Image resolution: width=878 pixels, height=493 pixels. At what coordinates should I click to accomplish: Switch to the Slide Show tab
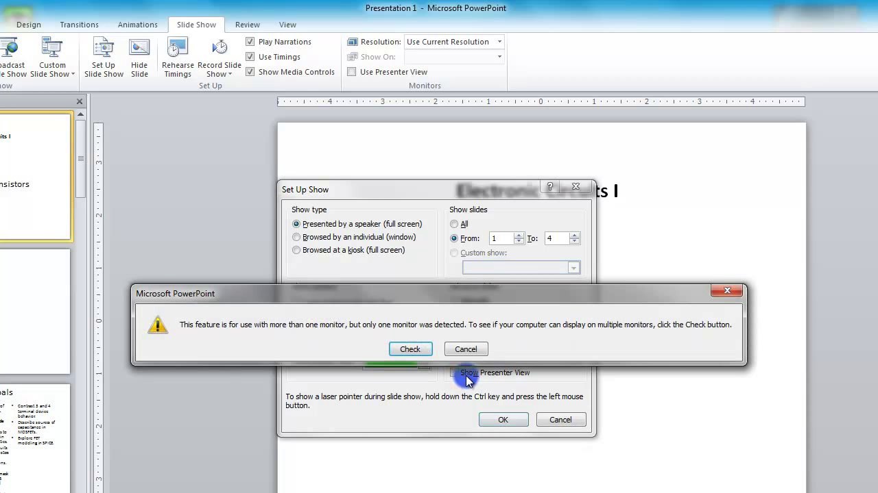point(196,25)
